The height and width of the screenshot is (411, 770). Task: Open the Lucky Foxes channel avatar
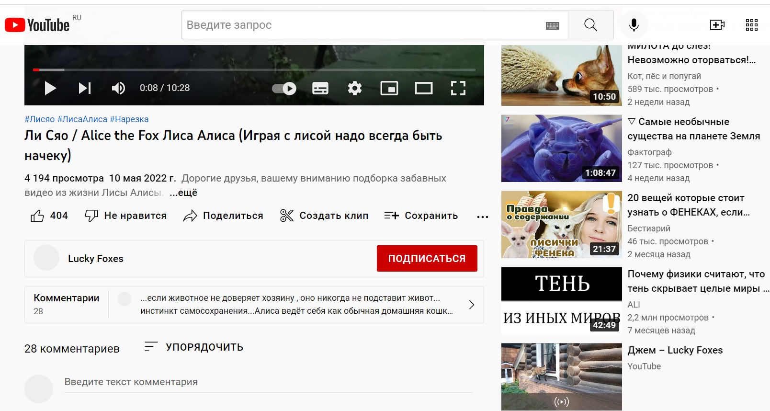(x=46, y=258)
